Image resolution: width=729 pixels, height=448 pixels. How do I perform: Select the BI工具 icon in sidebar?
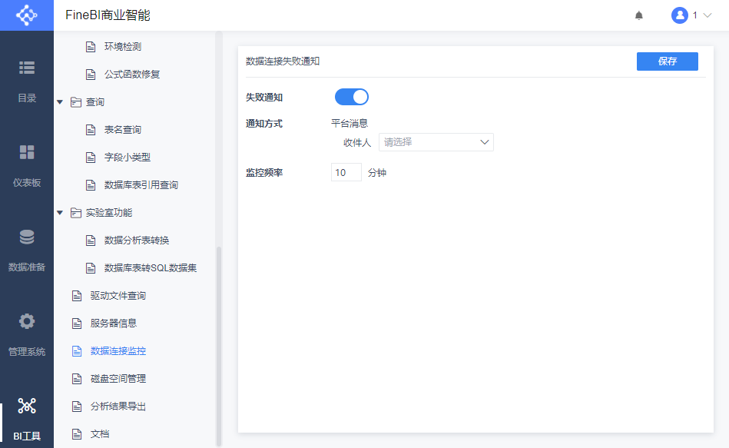click(27, 406)
